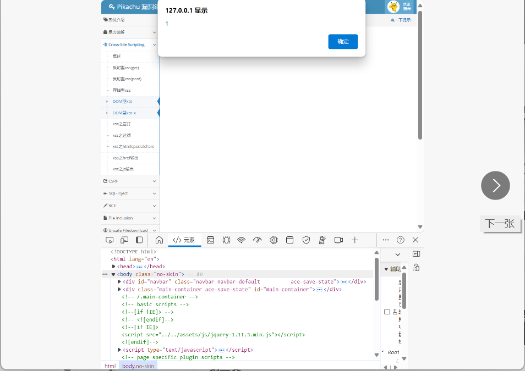This screenshot has height=371, width=525.
Task: Select the inspect element picker tool
Action: 110,240
